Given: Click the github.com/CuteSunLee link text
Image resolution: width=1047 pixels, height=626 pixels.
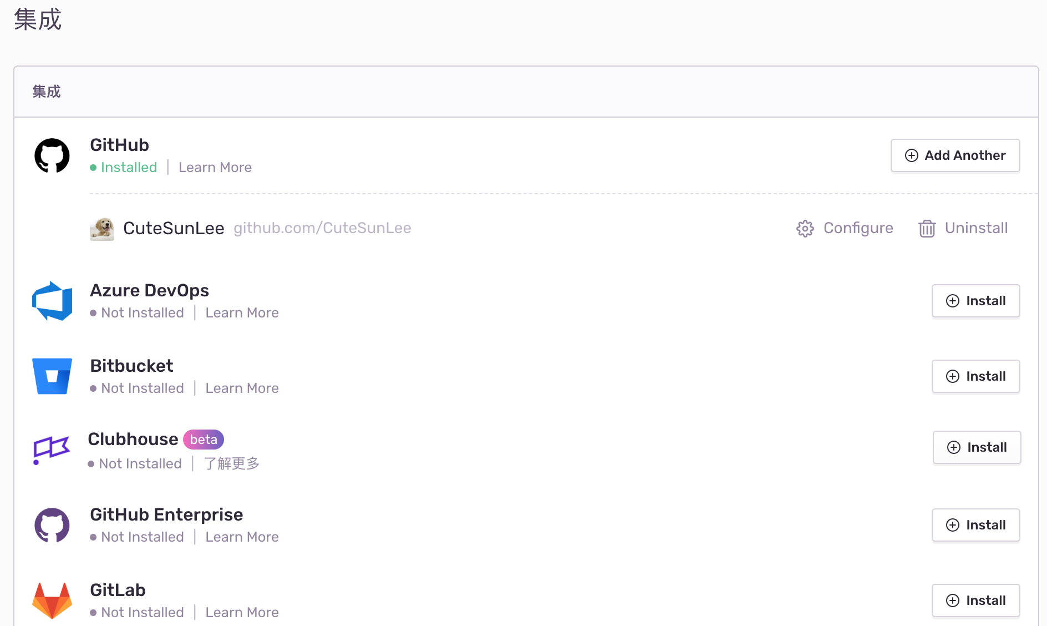Looking at the screenshot, I should tap(322, 228).
